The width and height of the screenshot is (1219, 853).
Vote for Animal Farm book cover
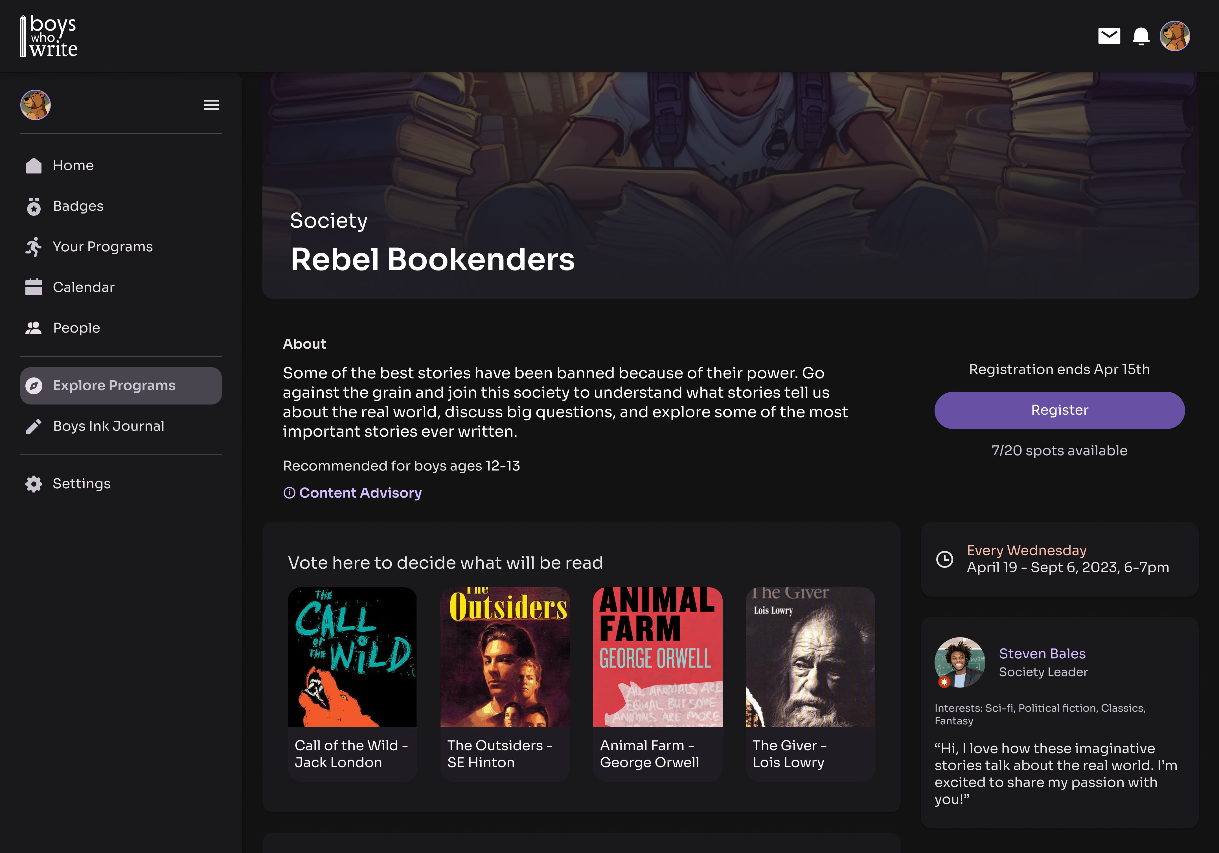tap(657, 657)
